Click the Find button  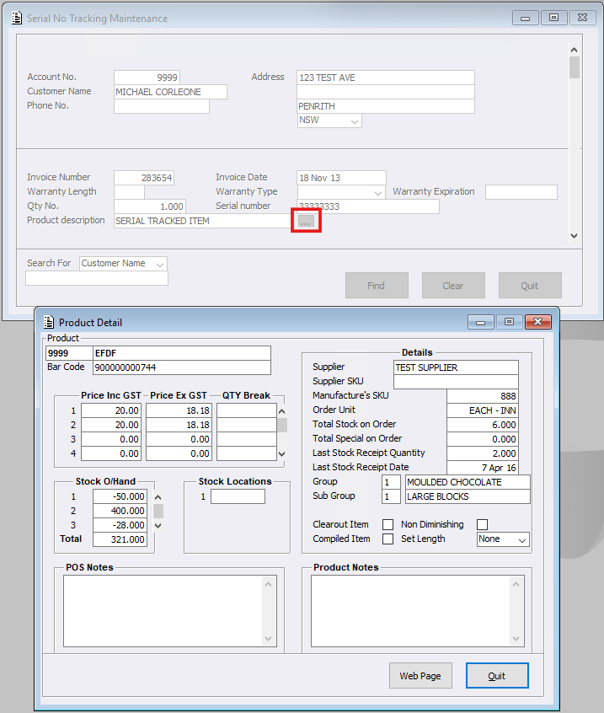point(377,286)
